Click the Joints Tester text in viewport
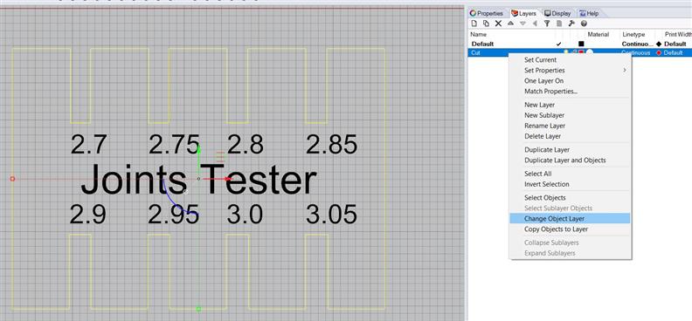692x321 pixels. 198,179
